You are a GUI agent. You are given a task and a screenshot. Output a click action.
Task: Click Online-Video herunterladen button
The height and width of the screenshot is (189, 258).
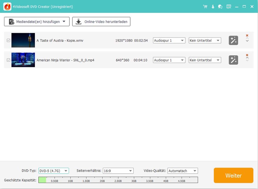101,22
